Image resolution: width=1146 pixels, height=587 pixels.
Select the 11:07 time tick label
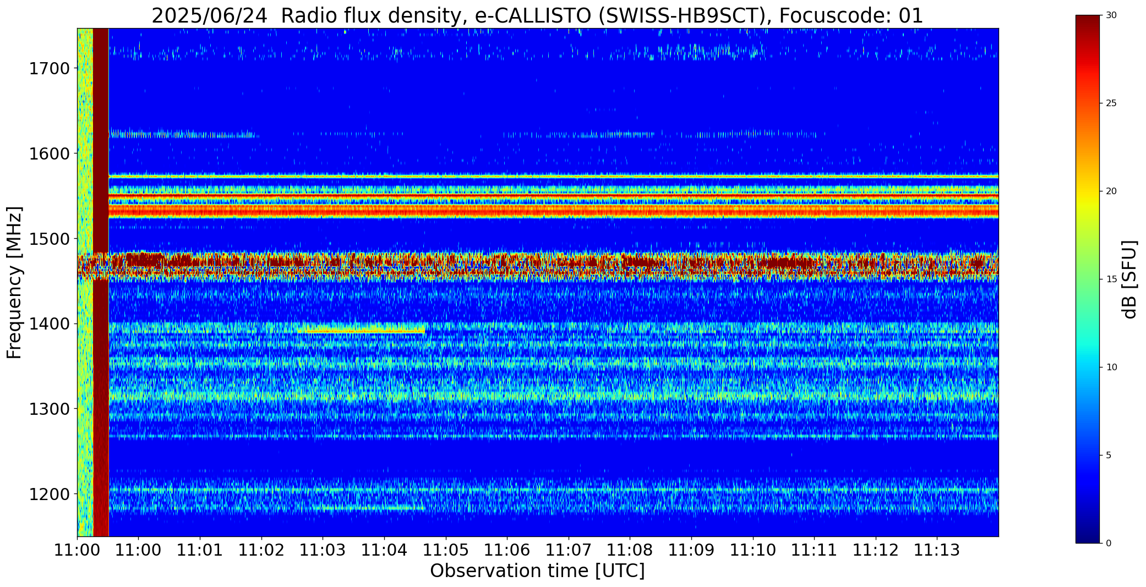pyautogui.click(x=569, y=550)
